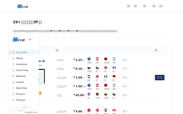183x114 pixels.
Task: Go to previous sidebar page arrow
Action: (18, 107)
